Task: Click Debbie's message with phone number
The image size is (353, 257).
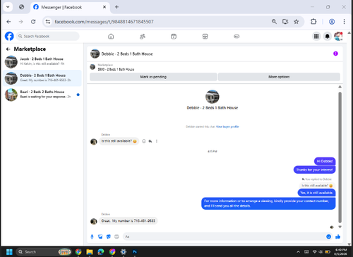Action: click(128, 221)
